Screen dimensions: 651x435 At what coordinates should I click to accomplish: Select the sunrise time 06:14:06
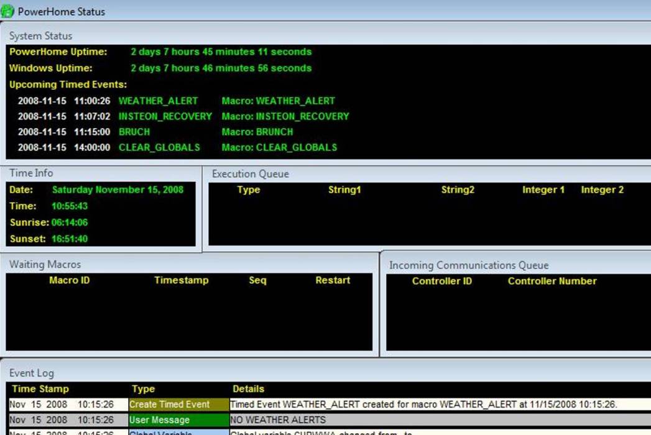pyautogui.click(x=70, y=222)
